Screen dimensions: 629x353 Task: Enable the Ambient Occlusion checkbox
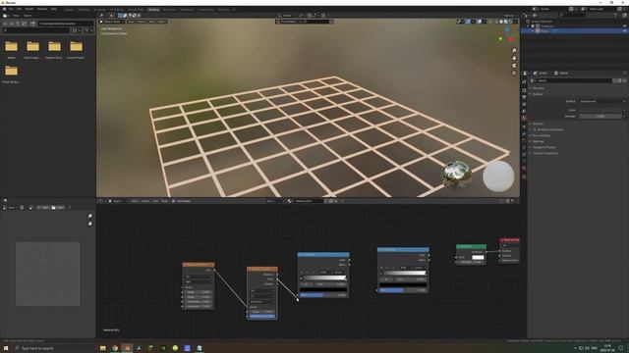pos(534,129)
